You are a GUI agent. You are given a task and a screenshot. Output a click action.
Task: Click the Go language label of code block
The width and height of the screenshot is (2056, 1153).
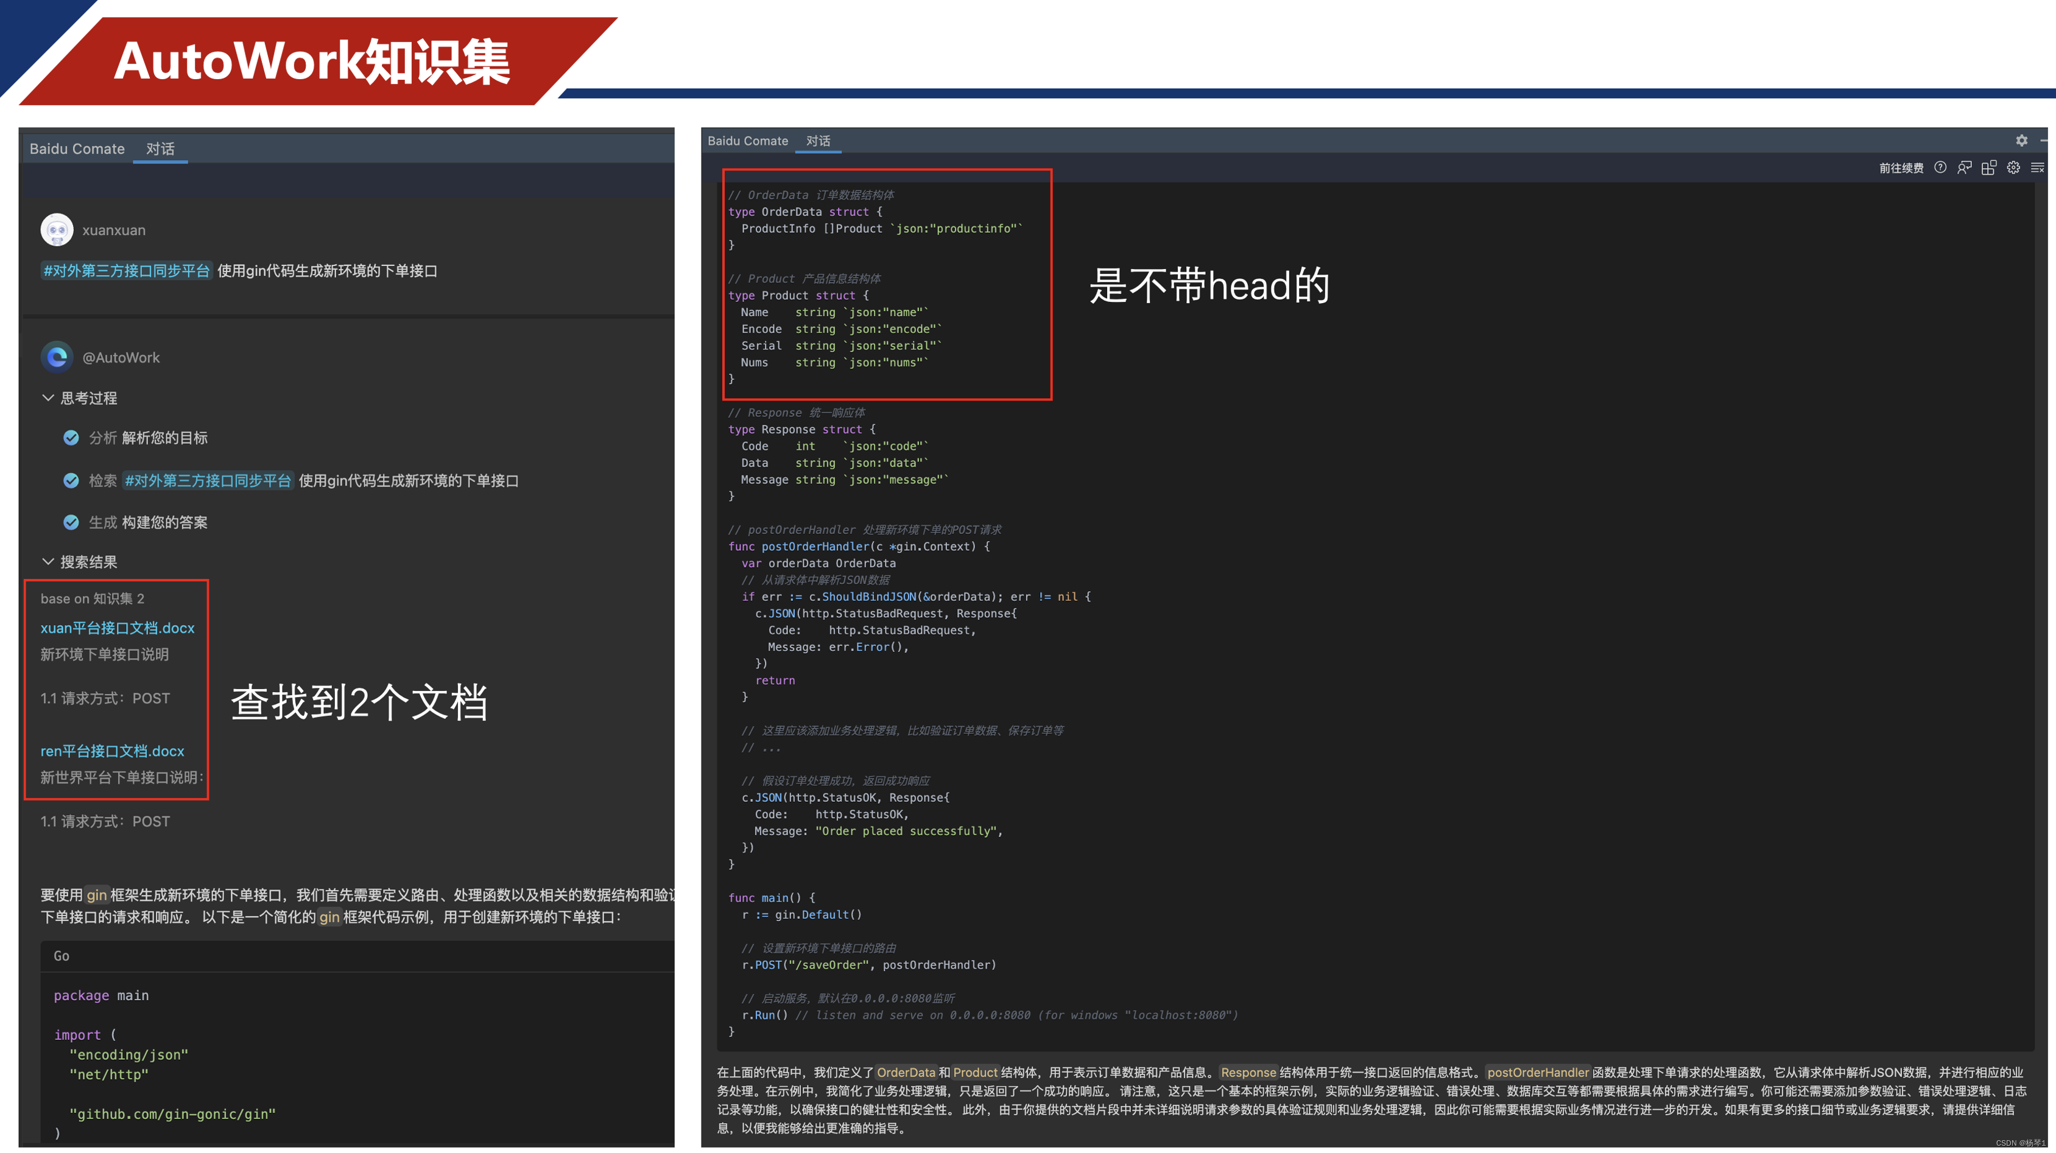pyautogui.click(x=62, y=956)
